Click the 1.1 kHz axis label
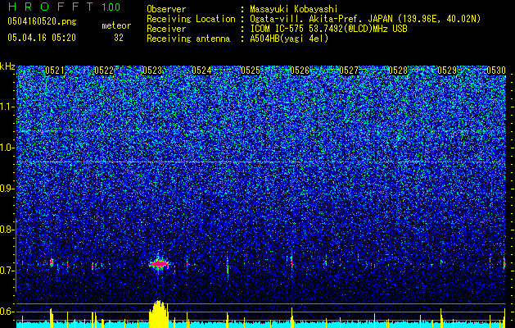Image resolution: width=515 pixels, height=328 pixels. [x=7, y=107]
